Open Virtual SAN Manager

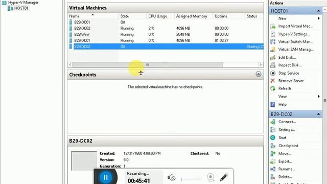[x=295, y=50]
